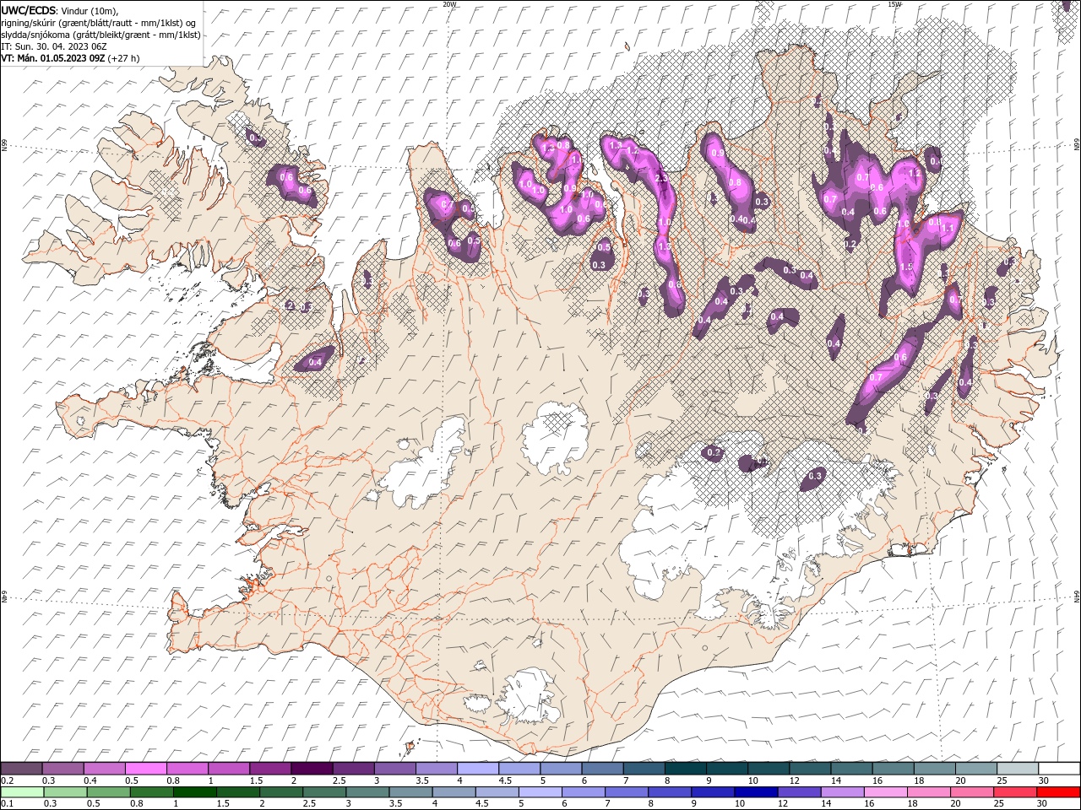1081x810 pixels.
Task: Click the lavender swatch between 4 and 4.5 in purple scale
Action: point(477,769)
